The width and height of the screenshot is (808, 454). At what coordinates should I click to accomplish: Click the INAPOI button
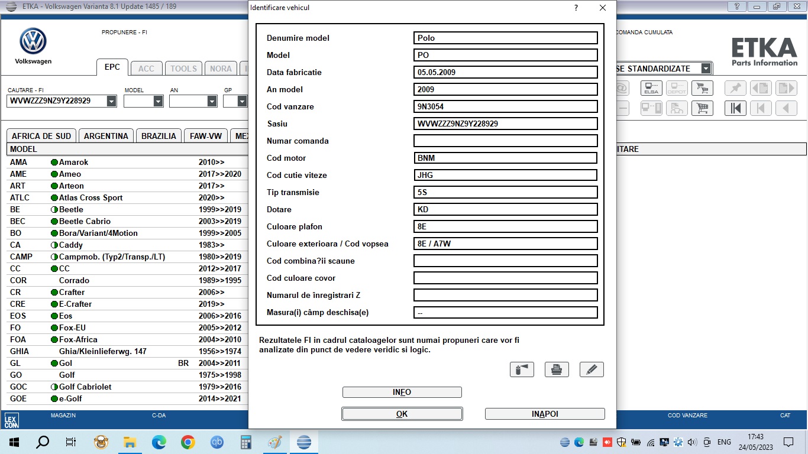pos(545,414)
